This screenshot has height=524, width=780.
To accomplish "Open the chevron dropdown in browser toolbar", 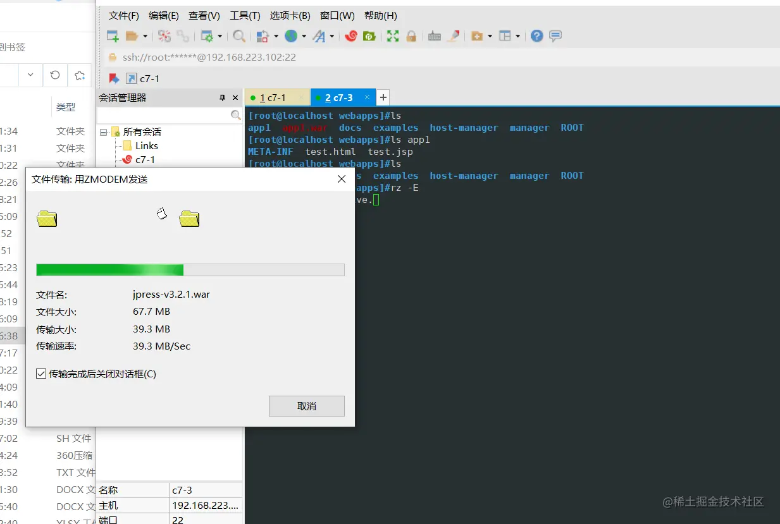I will (x=30, y=75).
